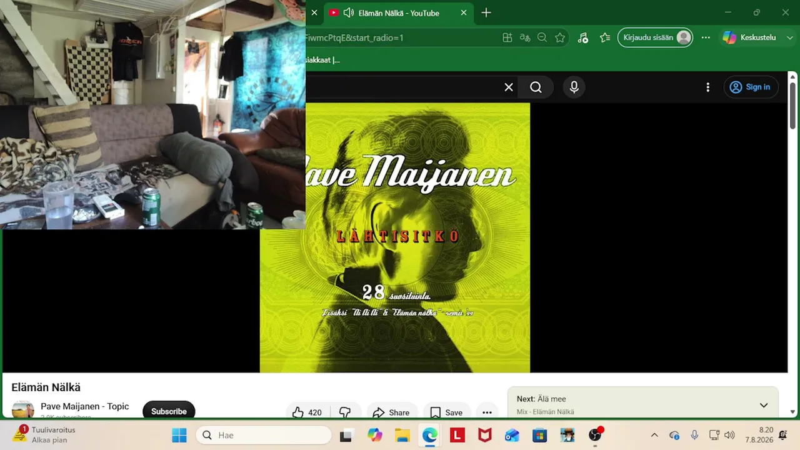
Task: Open Microsoft Store from the taskbar
Action: (x=539, y=435)
